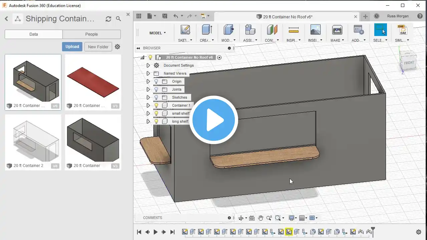The width and height of the screenshot is (427, 240).
Task: Click the Upload button
Action: click(x=72, y=47)
